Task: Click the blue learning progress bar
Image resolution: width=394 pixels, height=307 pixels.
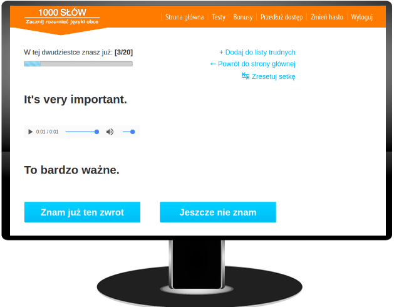Action: (x=78, y=63)
